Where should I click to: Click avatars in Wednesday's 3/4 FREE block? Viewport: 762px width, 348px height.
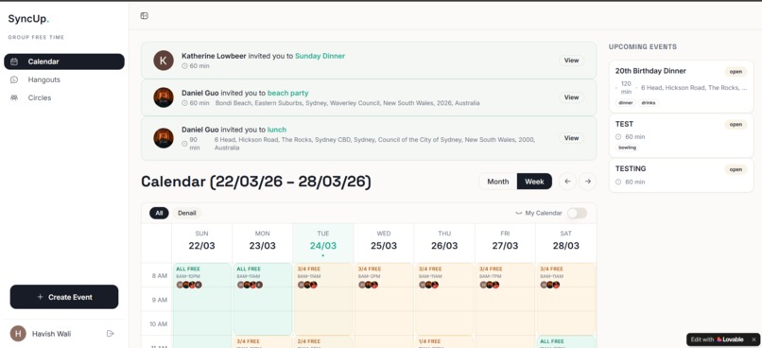click(369, 285)
